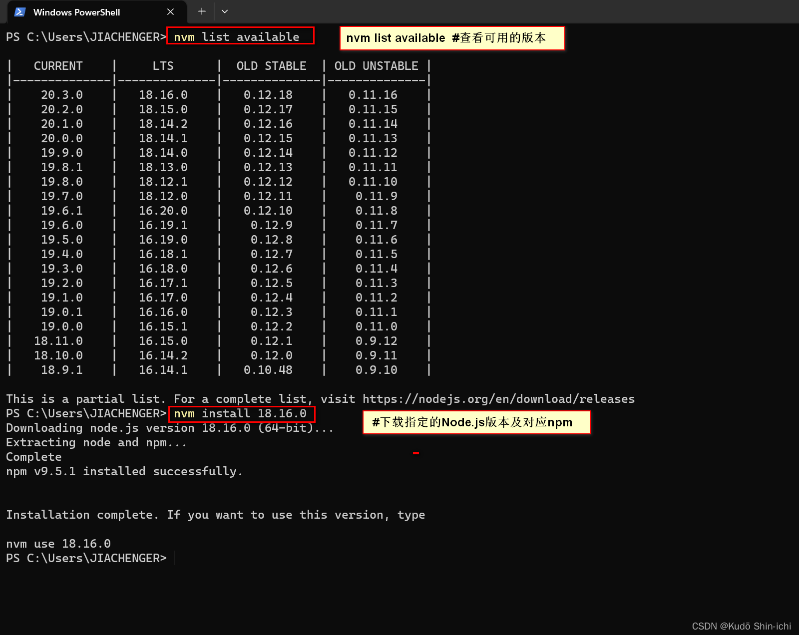Screen dimensions: 799x635
Task: Click version 0.11.16 in OLD UNSTABLE column
Action: tap(373, 95)
